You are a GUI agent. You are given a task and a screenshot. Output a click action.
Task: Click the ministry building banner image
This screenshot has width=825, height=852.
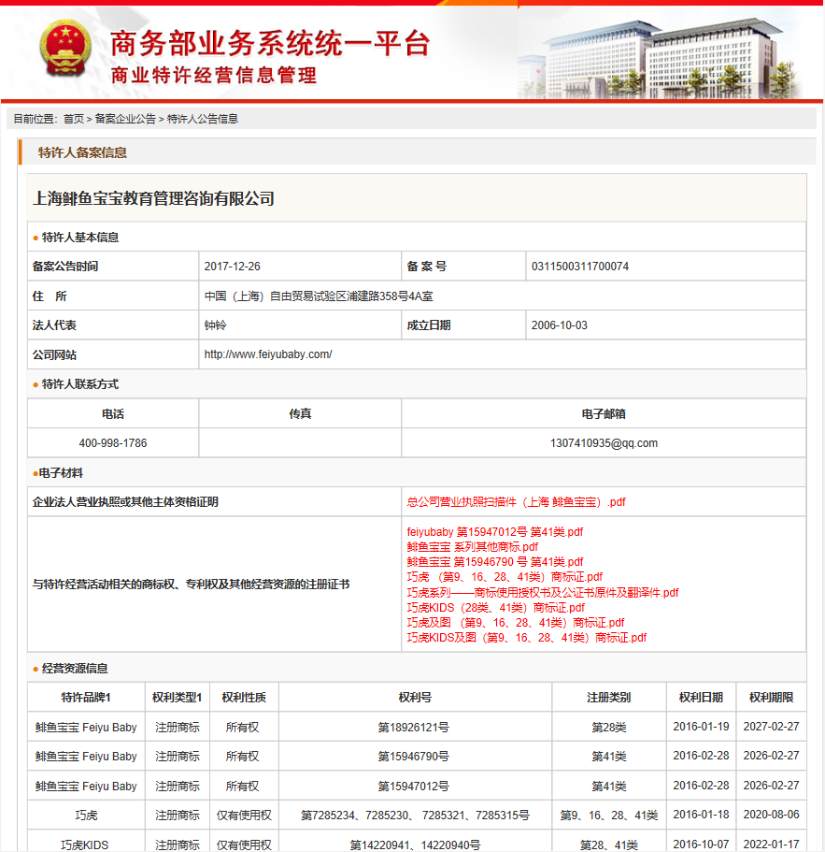coord(659,59)
